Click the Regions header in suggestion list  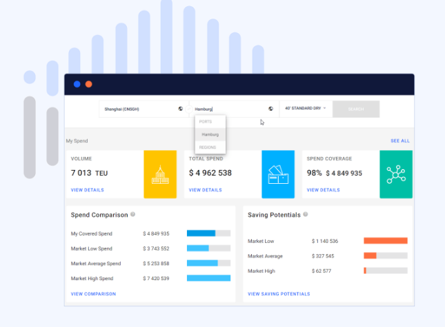(208, 147)
